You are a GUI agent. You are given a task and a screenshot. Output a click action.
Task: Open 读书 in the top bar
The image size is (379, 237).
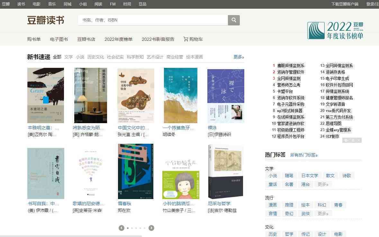(21, 4)
